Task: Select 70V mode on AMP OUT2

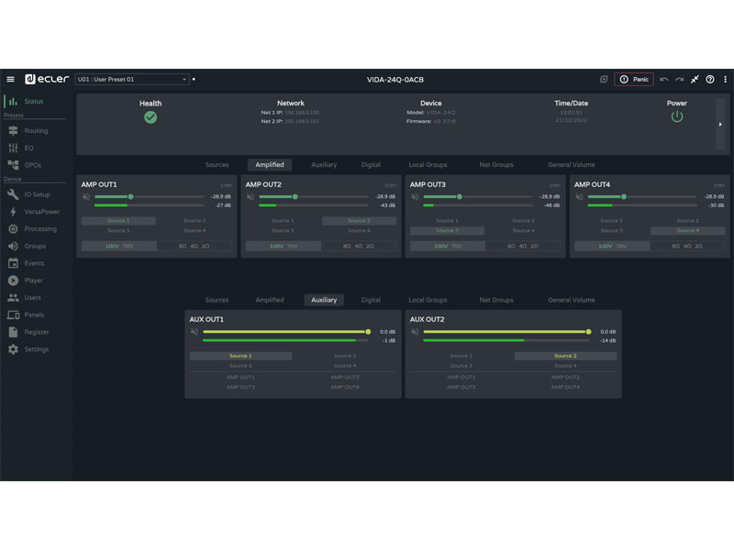Action: 293,246
